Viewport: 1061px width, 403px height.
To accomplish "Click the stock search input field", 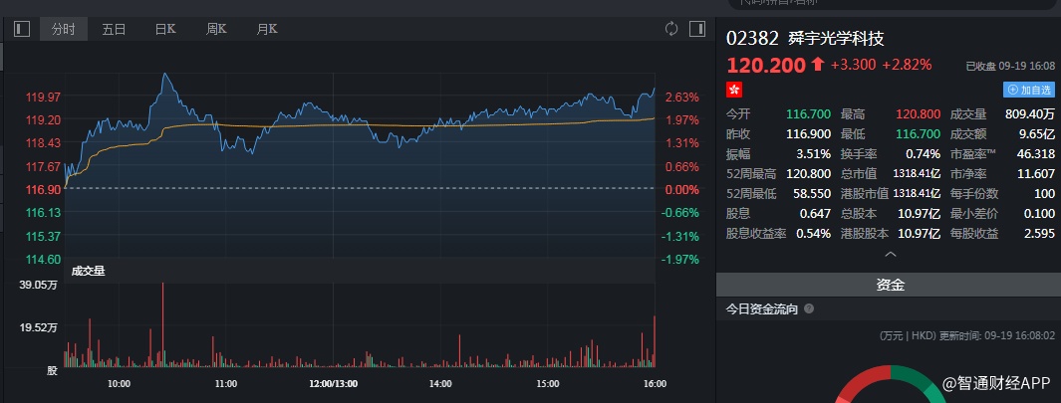I will click(887, 5).
